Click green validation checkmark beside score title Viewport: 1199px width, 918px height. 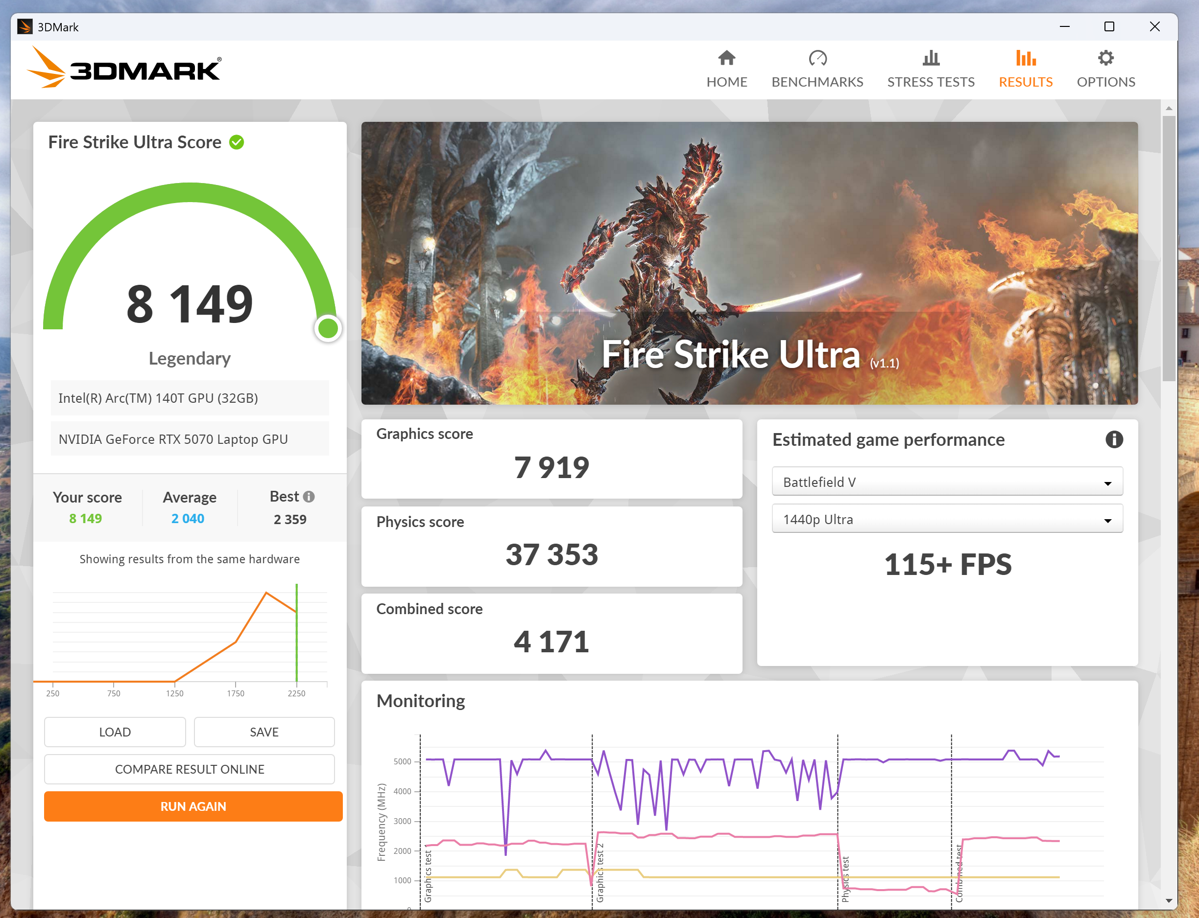coord(236,142)
